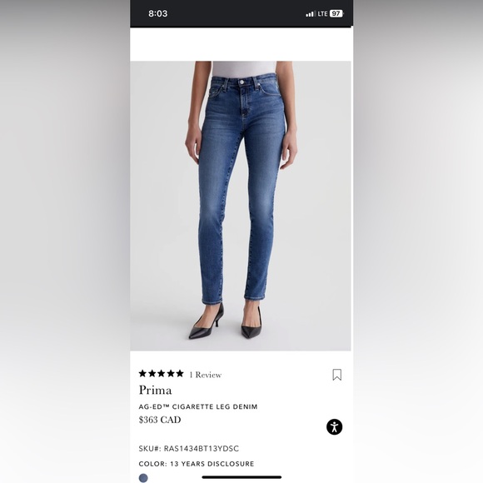Tap the cellular signal bars icon
483x483 pixels.
(x=311, y=13)
